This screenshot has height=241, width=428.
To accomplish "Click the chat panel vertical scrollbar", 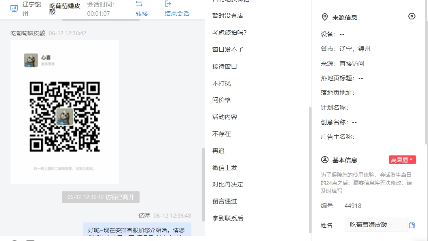I will point(203,184).
